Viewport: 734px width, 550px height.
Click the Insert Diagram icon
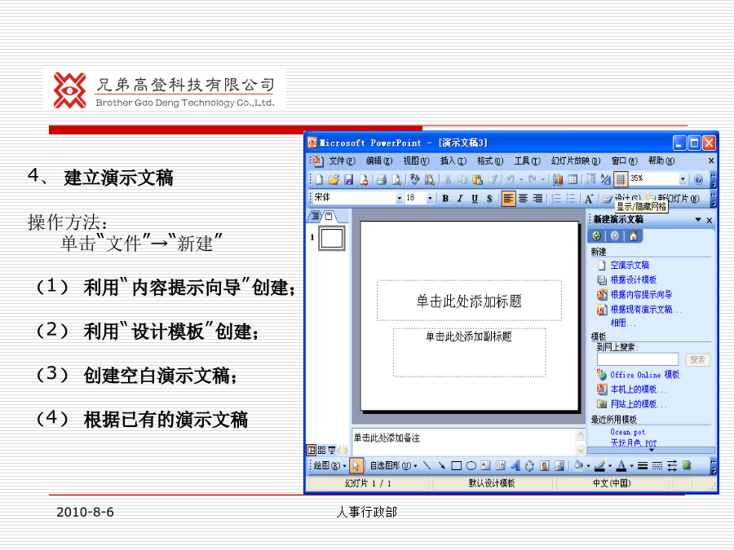pos(530,466)
